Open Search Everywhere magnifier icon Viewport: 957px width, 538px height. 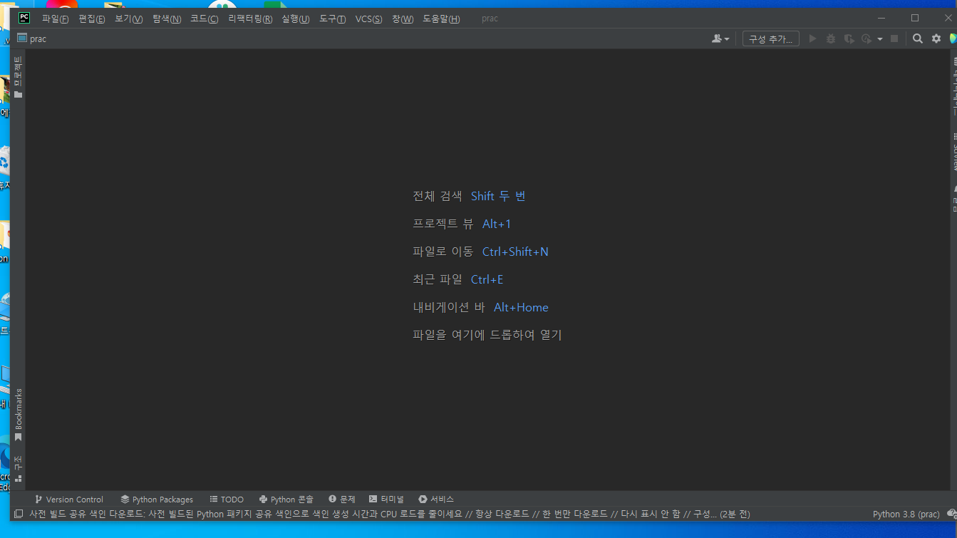[918, 38]
